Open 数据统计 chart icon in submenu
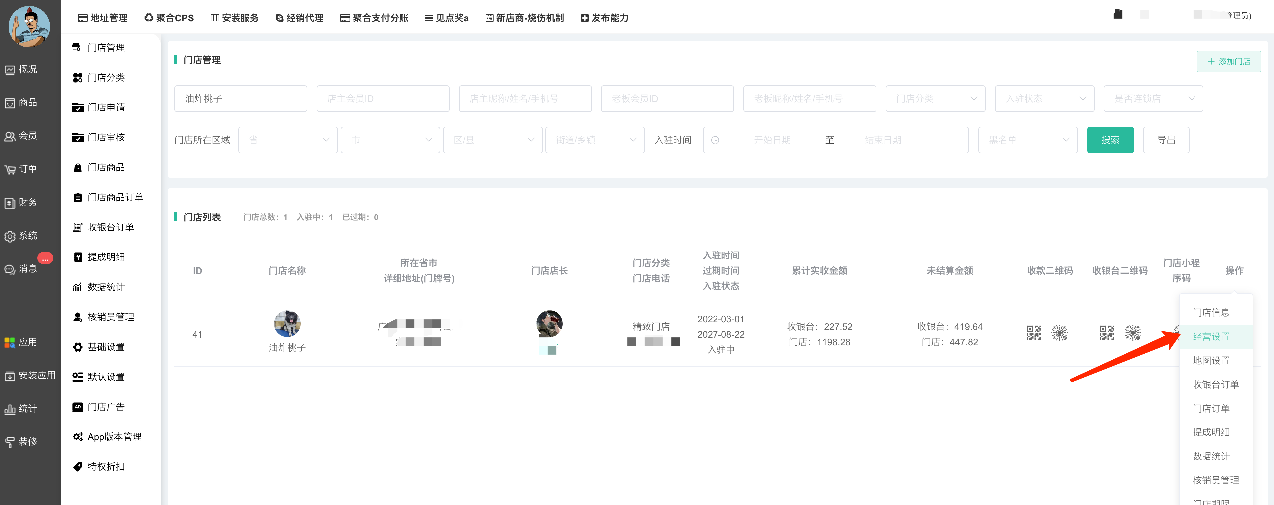Image resolution: width=1274 pixels, height=505 pixels. [77, 287]
